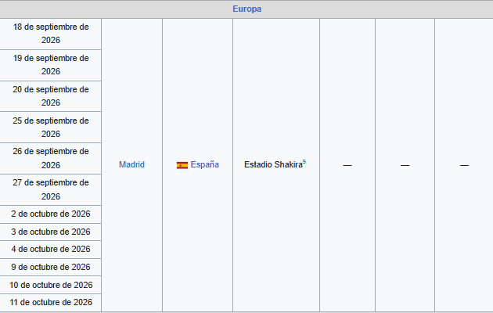Click the last dash cell on right
Image resolution: width=493 pixels, height=313 pixels.
click(x=464, y=165)
